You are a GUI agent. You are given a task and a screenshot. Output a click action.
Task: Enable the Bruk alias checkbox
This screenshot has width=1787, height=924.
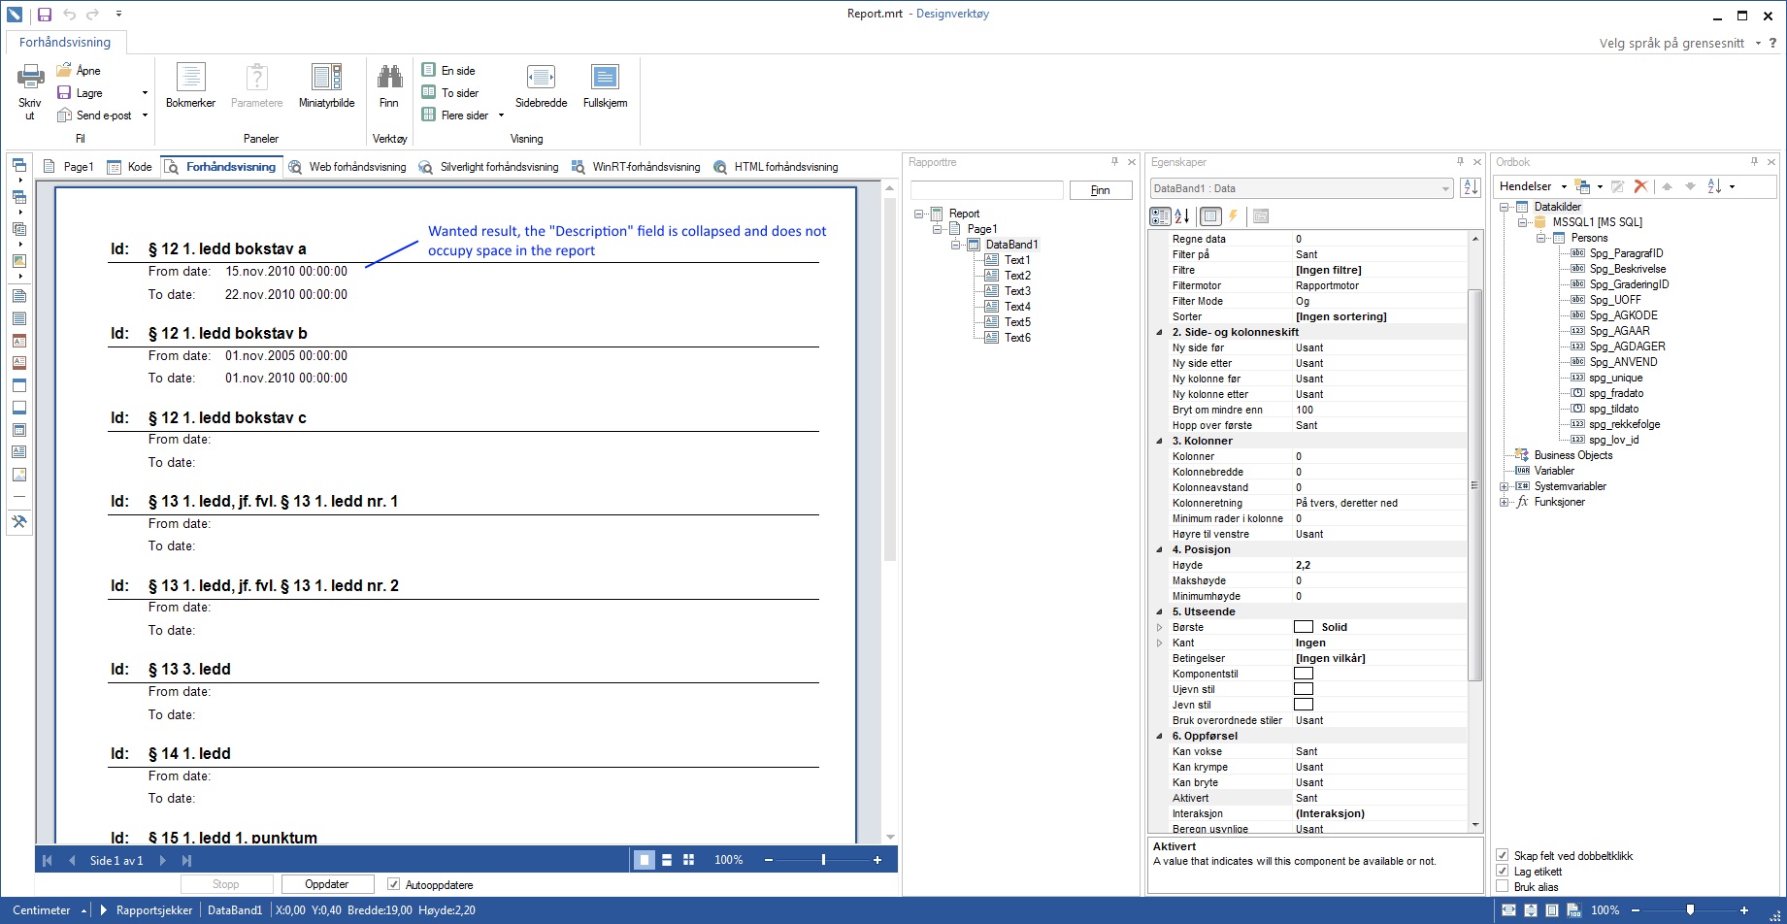(x=1503, y=887)
